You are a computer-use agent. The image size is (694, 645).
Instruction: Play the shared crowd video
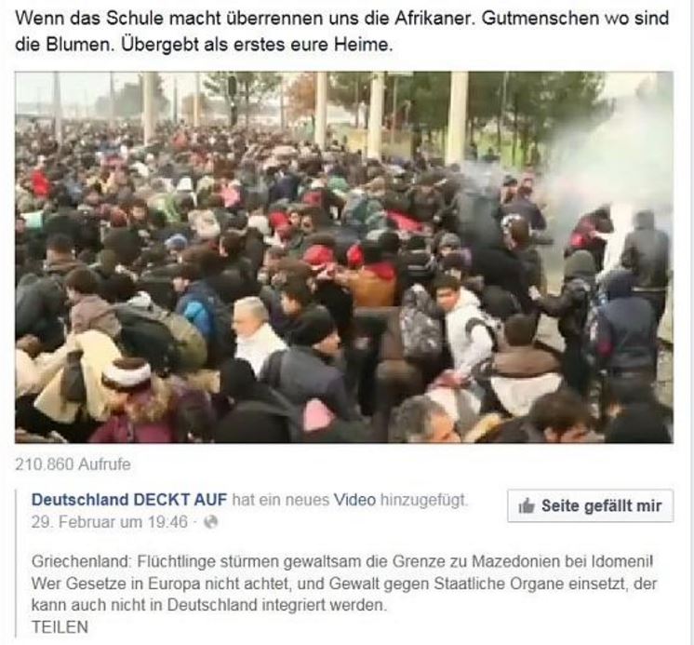[344, 257]
